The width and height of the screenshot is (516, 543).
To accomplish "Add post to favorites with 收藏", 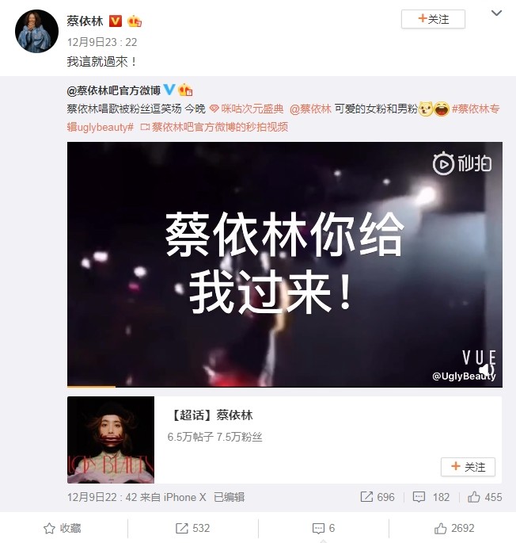I will 63,528.
